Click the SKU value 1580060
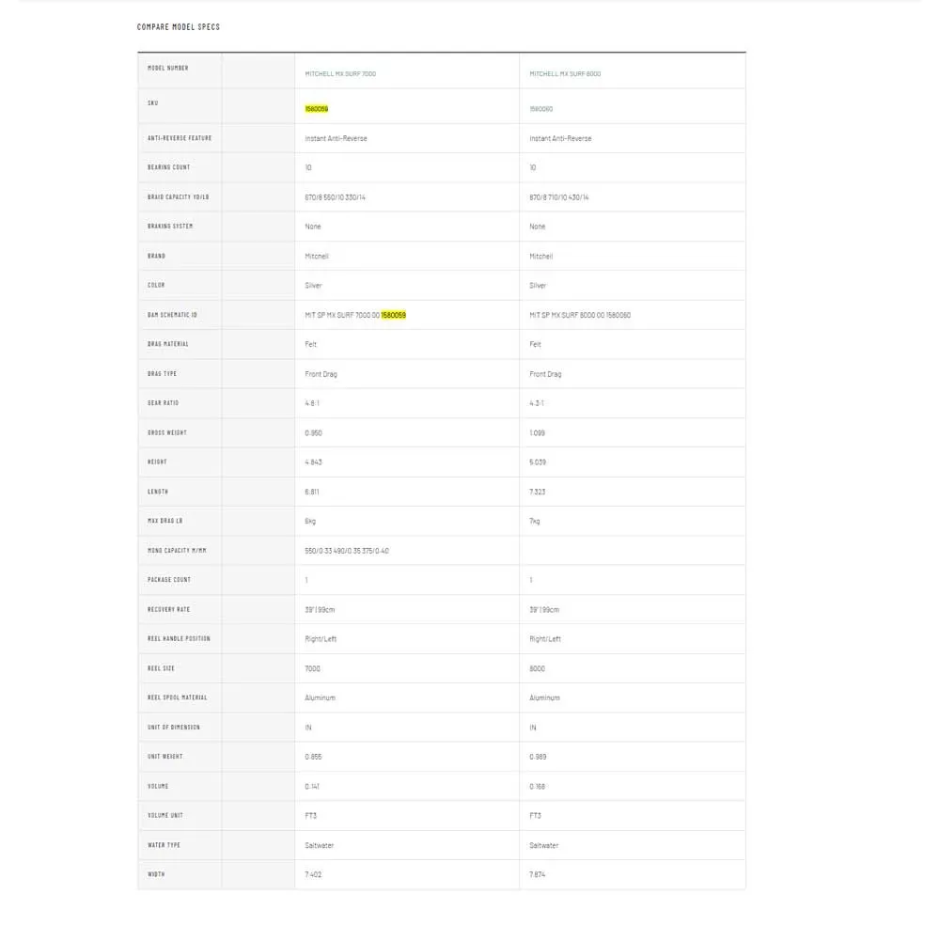 540,109
